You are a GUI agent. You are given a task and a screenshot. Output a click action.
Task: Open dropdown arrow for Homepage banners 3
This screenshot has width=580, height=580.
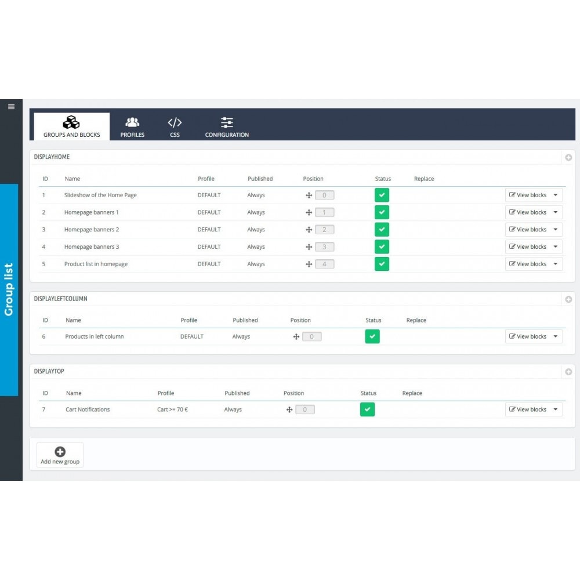pos(556,246)
